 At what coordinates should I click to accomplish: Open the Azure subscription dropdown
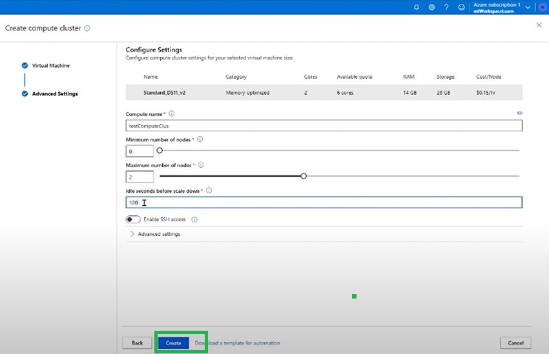point(528,7)
